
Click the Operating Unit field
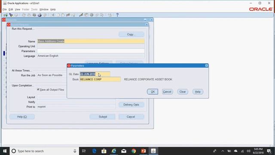pyautogui.click(x=91, y=46)
